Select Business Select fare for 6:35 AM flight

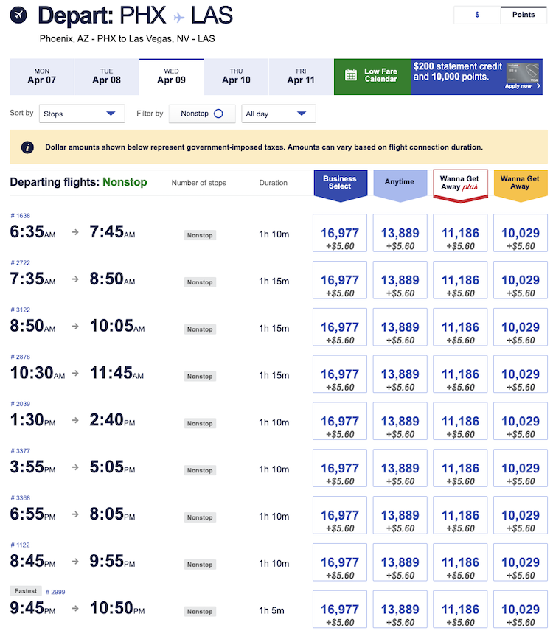click(340, 239)
